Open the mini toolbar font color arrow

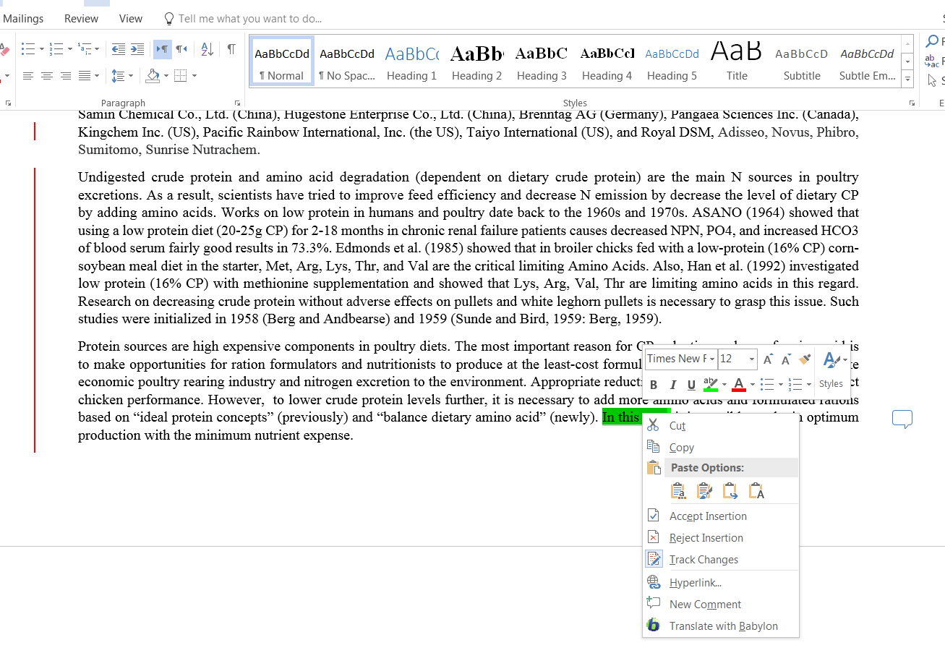(752, 385)
